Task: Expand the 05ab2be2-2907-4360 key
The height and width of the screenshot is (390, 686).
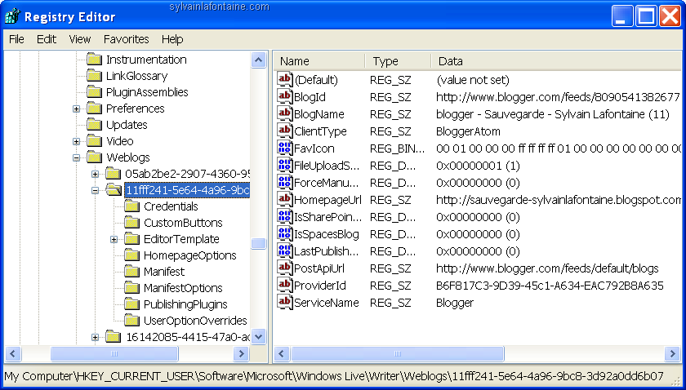Action: tap(95, 174)
